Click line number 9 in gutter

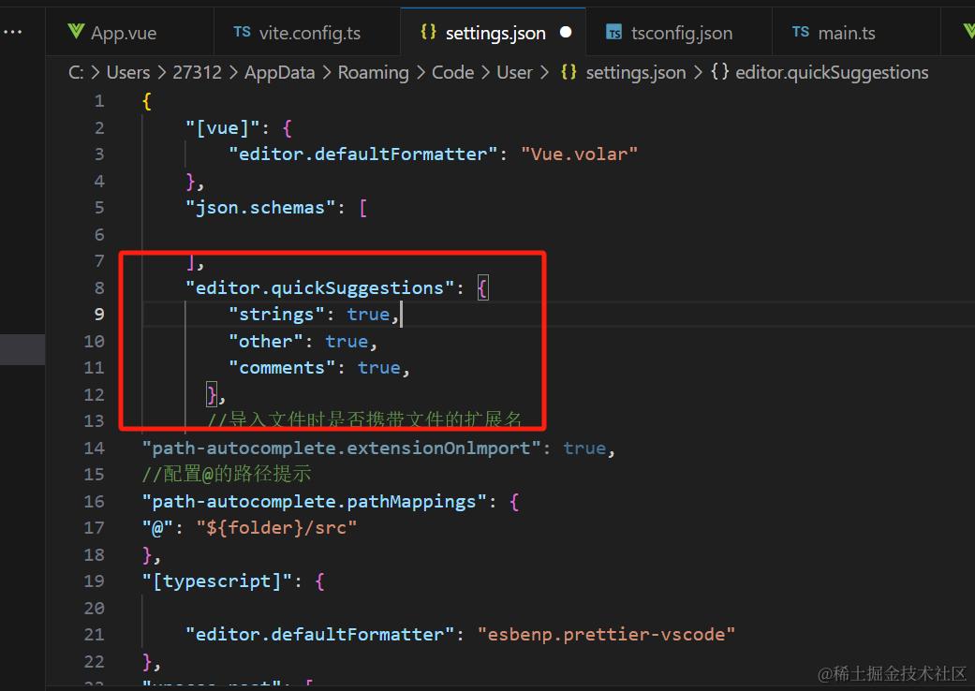(99, 315)
